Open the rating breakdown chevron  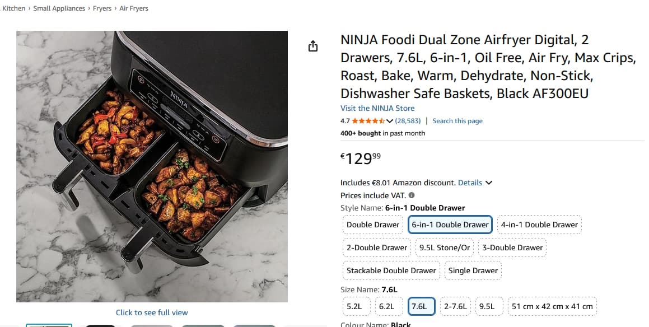390,121
